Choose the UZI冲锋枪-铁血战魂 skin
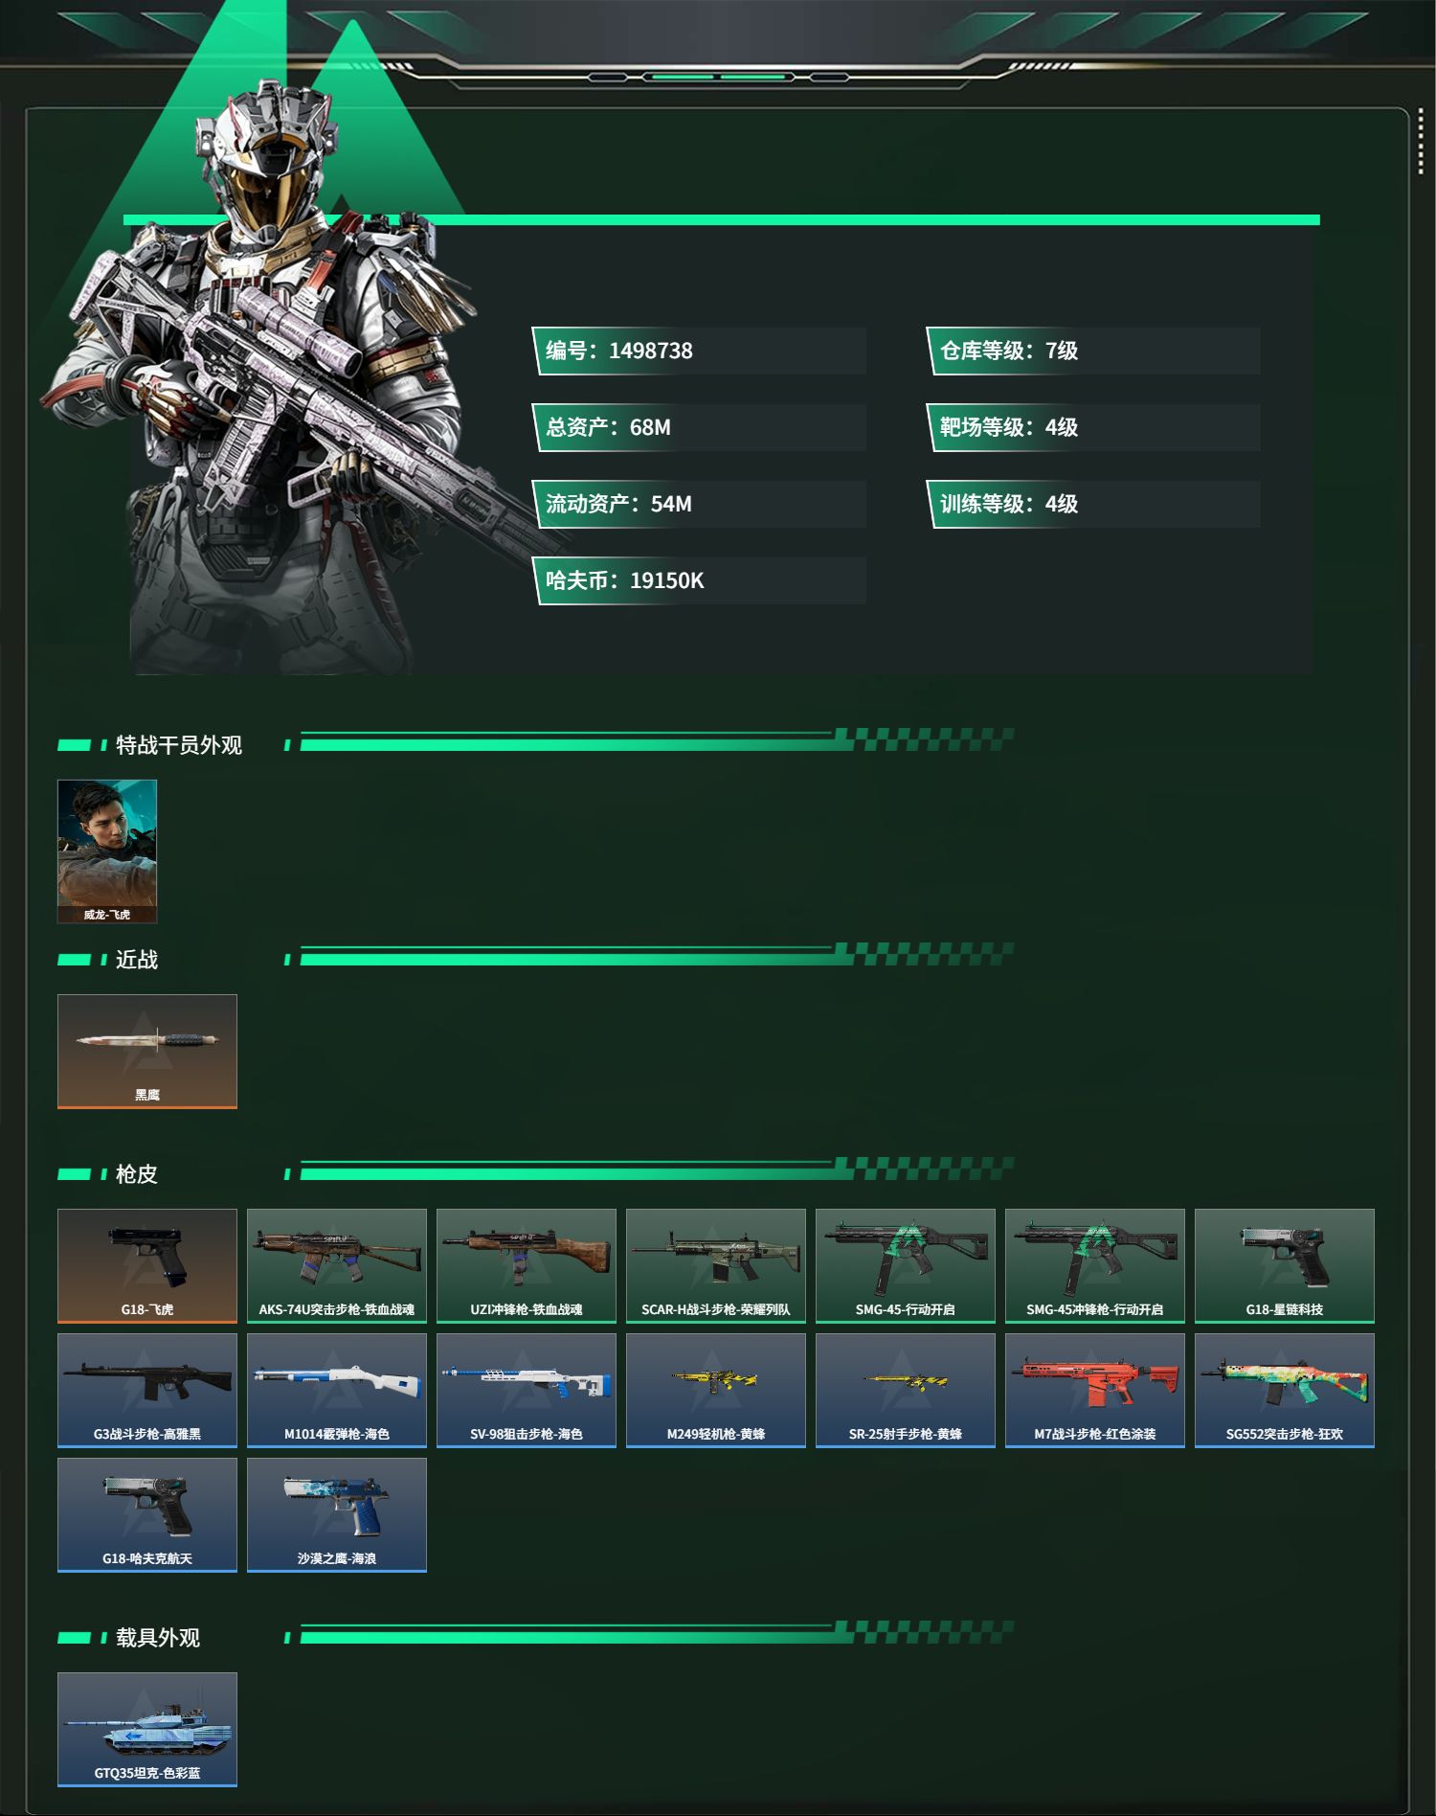The image size is (1436, 1816). coord(527,1266)
